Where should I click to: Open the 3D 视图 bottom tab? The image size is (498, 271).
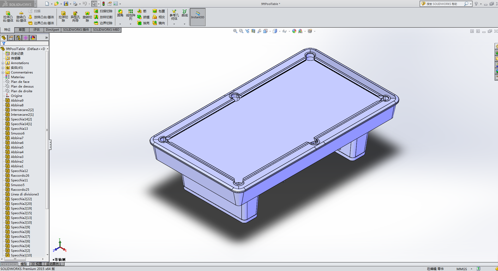[37, 264]
